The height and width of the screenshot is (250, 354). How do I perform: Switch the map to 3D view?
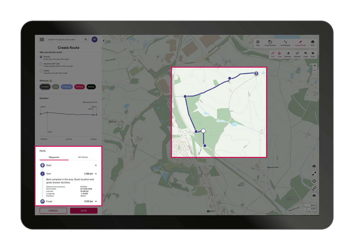point(314,188)
